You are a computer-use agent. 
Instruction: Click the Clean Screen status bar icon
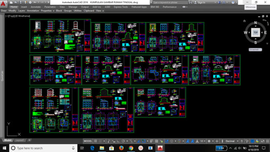point(262,141)
